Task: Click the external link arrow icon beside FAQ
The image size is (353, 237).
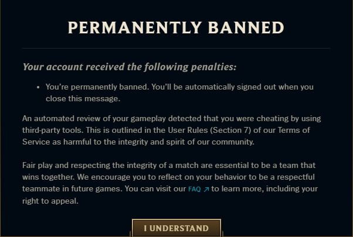Action: pos(206,190)
